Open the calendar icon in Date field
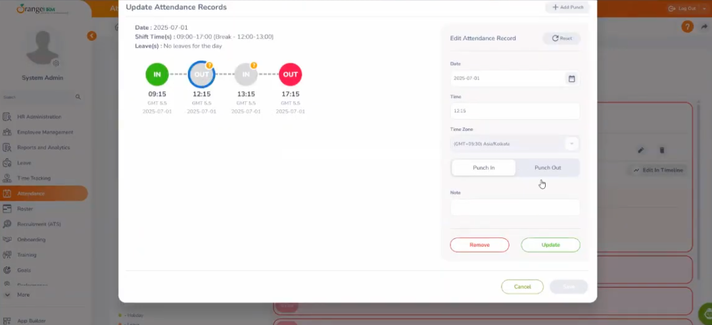This screenshot has height=325, width=712. 571,78
